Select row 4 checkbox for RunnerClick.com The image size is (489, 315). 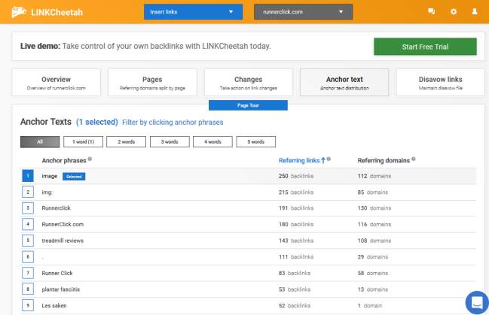pos(28,224)
